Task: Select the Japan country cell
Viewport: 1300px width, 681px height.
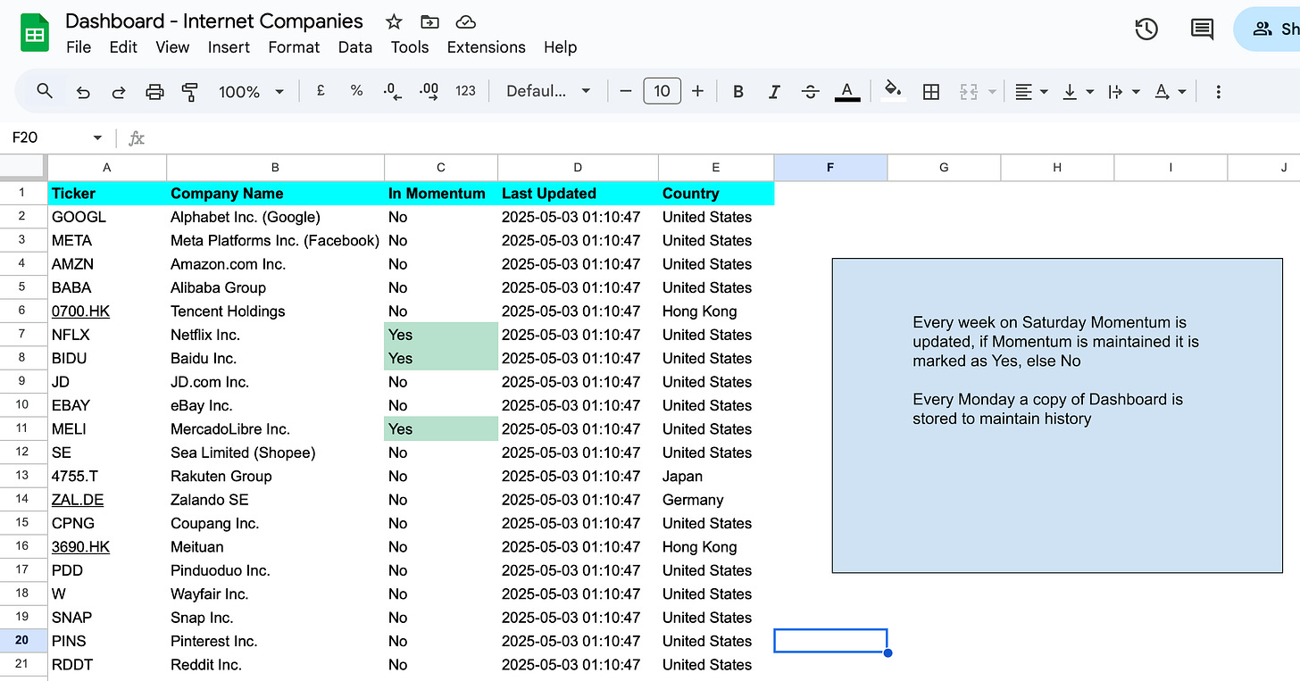Action: (716, 477)
